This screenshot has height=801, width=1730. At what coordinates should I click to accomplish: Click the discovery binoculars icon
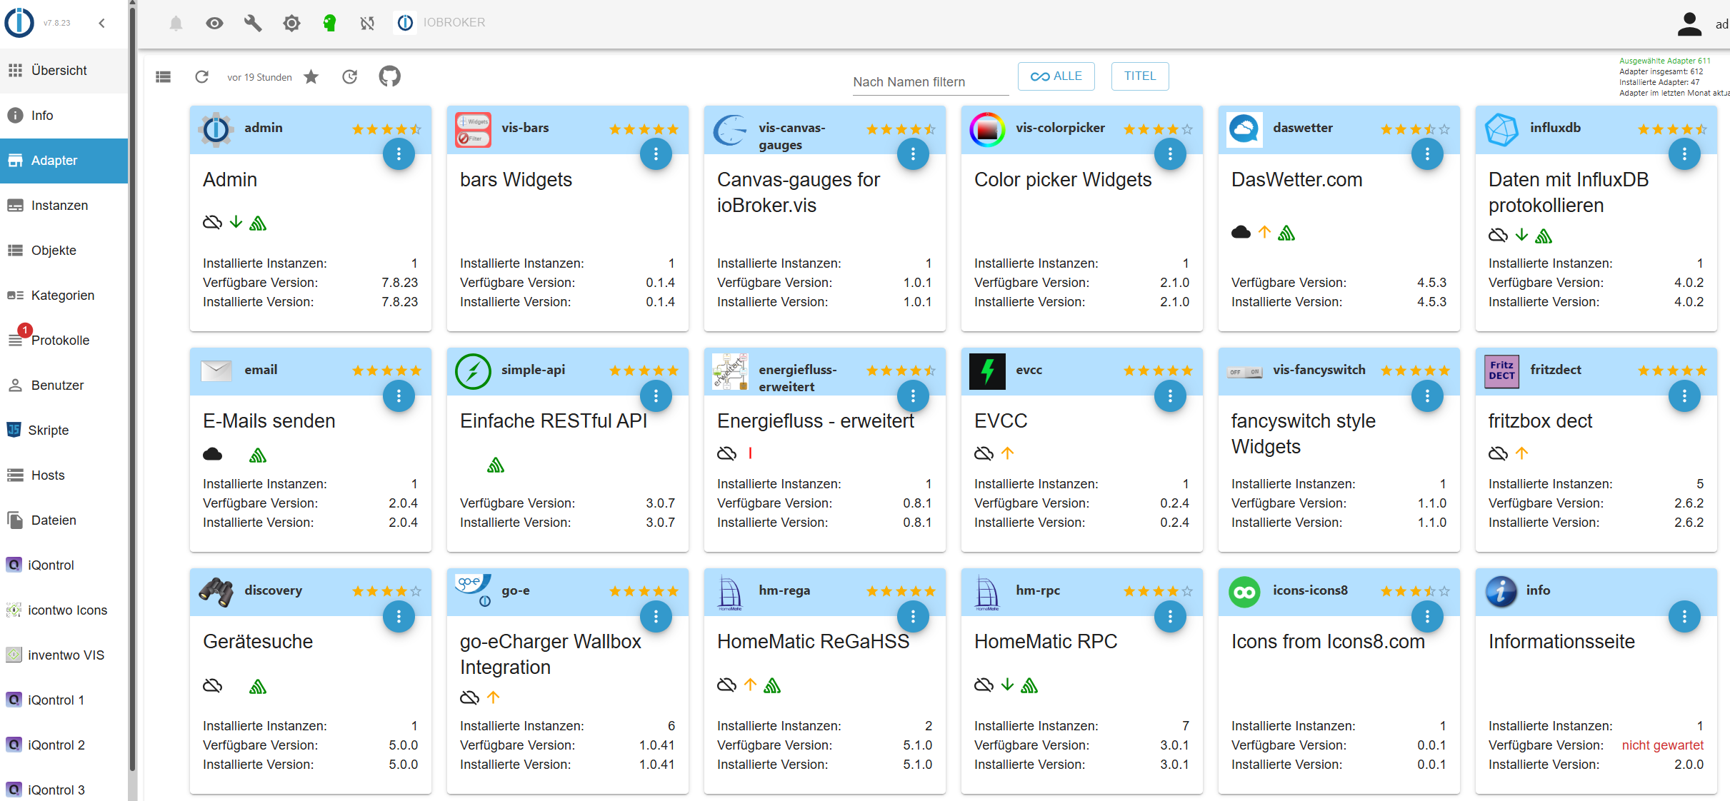(x=216, y=592)
